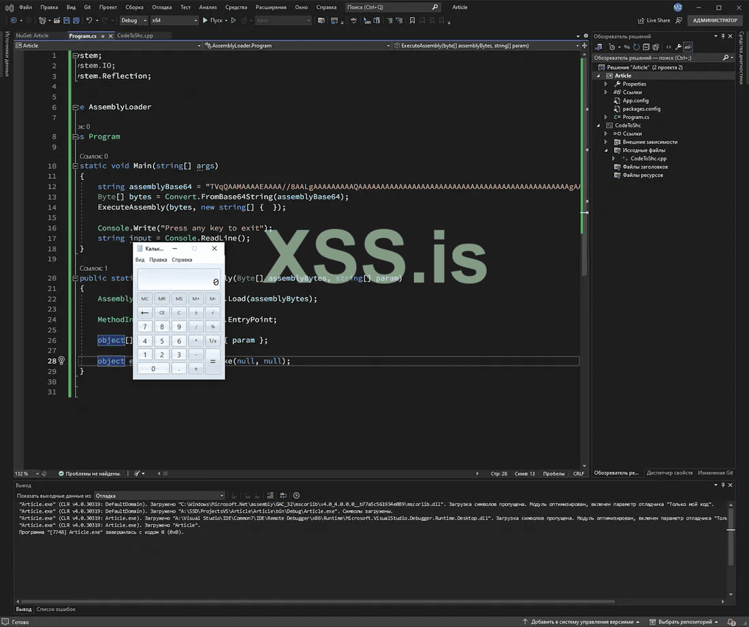Image resolution: width=749 pixels, height=627 pixels.
Task: Open the Debug configuration dropdown
Action: [132, 20]
